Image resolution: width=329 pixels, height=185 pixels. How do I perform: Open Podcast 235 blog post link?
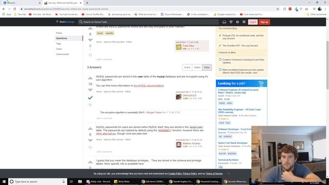coord(243,37)
